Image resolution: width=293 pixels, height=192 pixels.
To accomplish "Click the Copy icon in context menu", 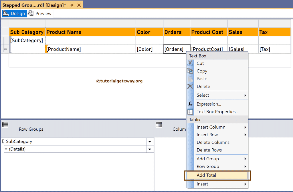I will (190, 71).
